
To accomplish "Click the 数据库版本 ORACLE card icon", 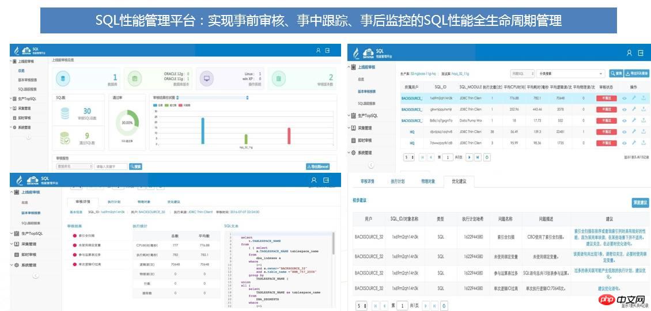I will pyautogui.click(x=134, y=78).
